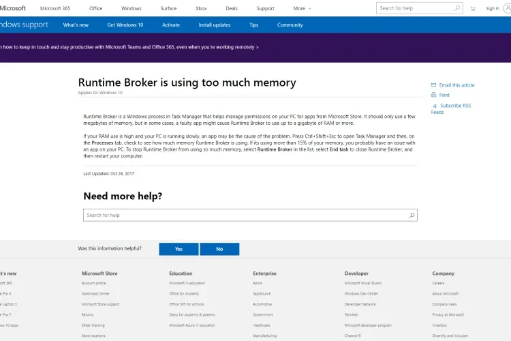Click Privacy at Microsoft link
Viewport: 511px width, 341px height.
448,314
